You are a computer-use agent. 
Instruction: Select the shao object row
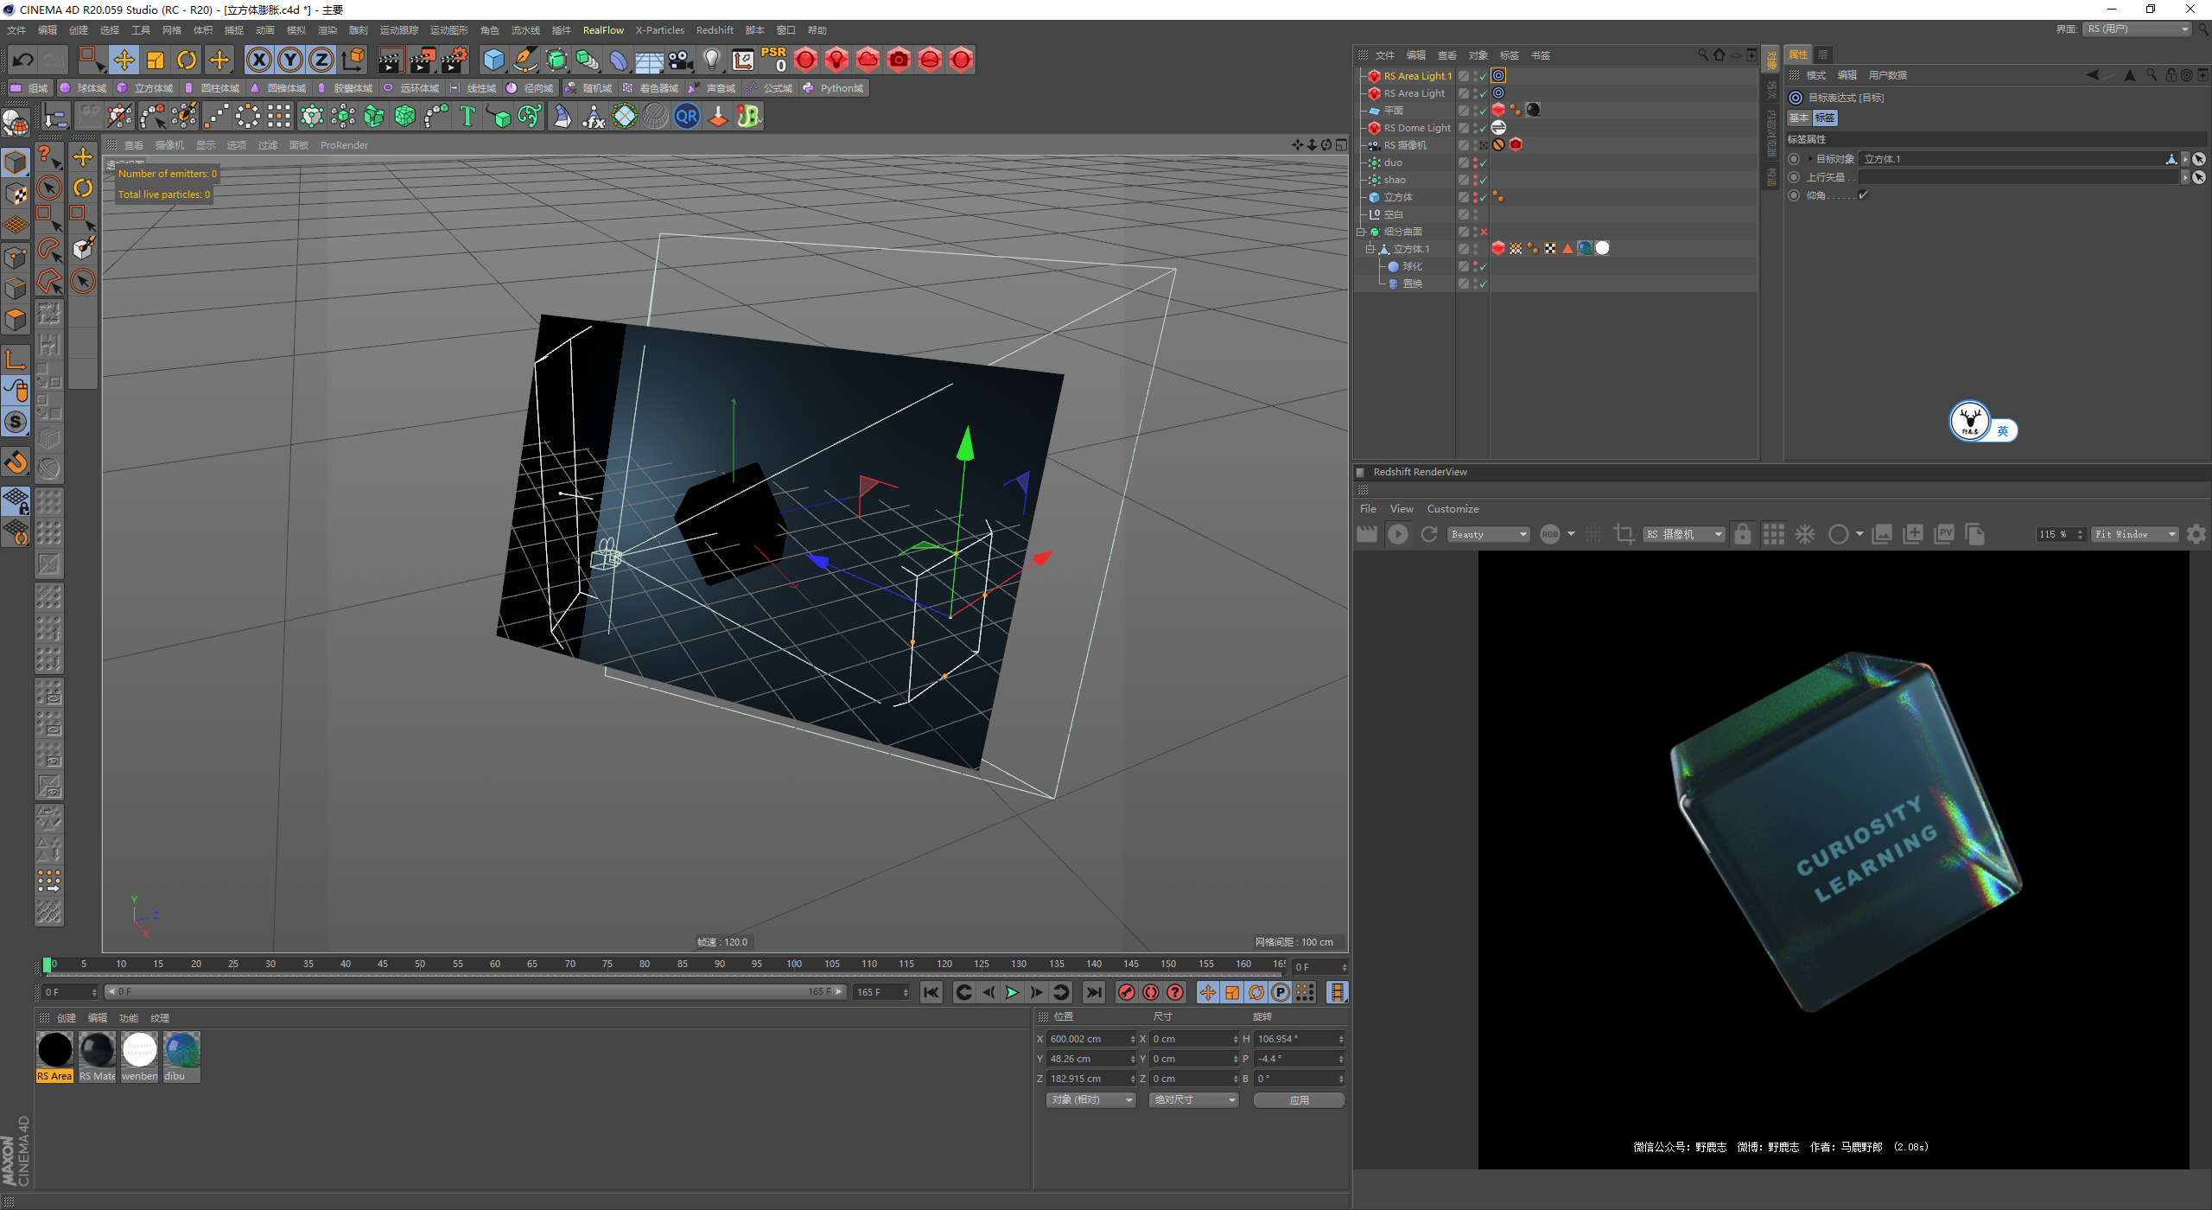1395,180
